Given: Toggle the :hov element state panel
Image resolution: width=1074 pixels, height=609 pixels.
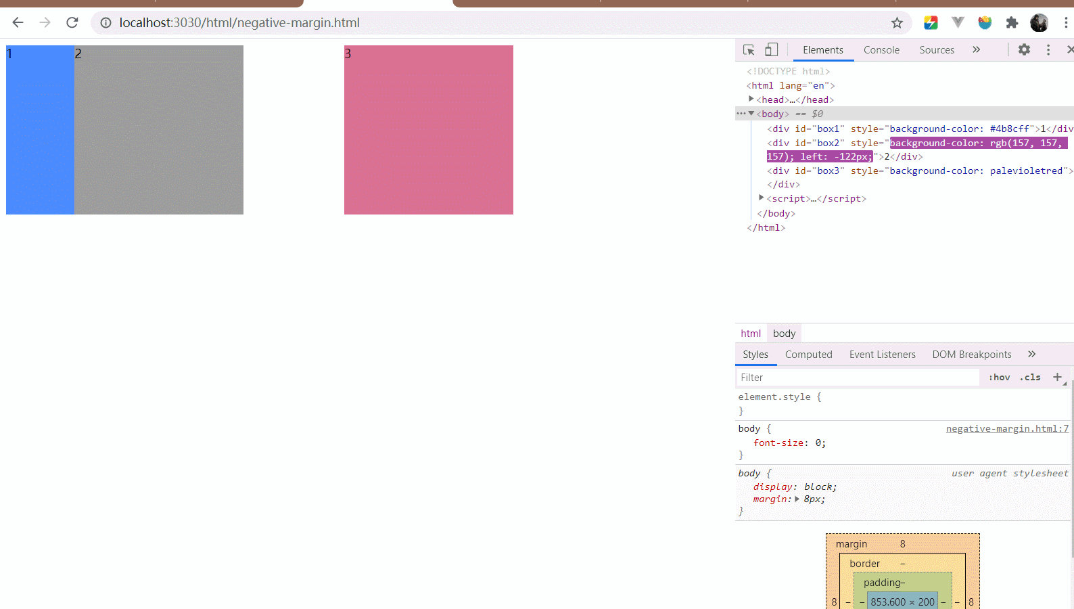Looking at the screenshot, I should [999, 378].
